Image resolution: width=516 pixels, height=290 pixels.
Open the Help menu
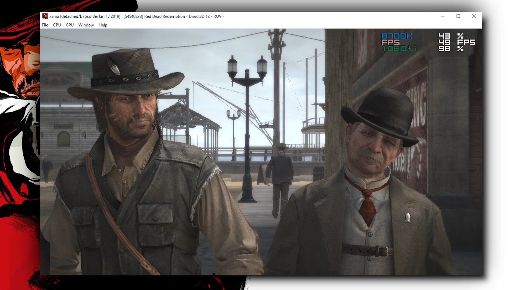(103, 25)
